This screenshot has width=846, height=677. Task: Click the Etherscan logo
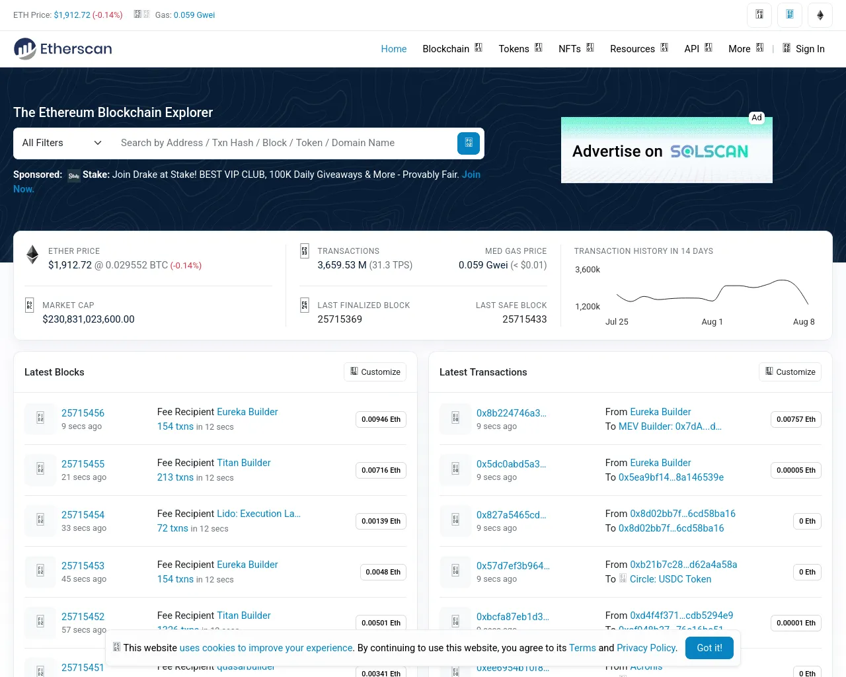pyautogui.click(x=63, y=48)
